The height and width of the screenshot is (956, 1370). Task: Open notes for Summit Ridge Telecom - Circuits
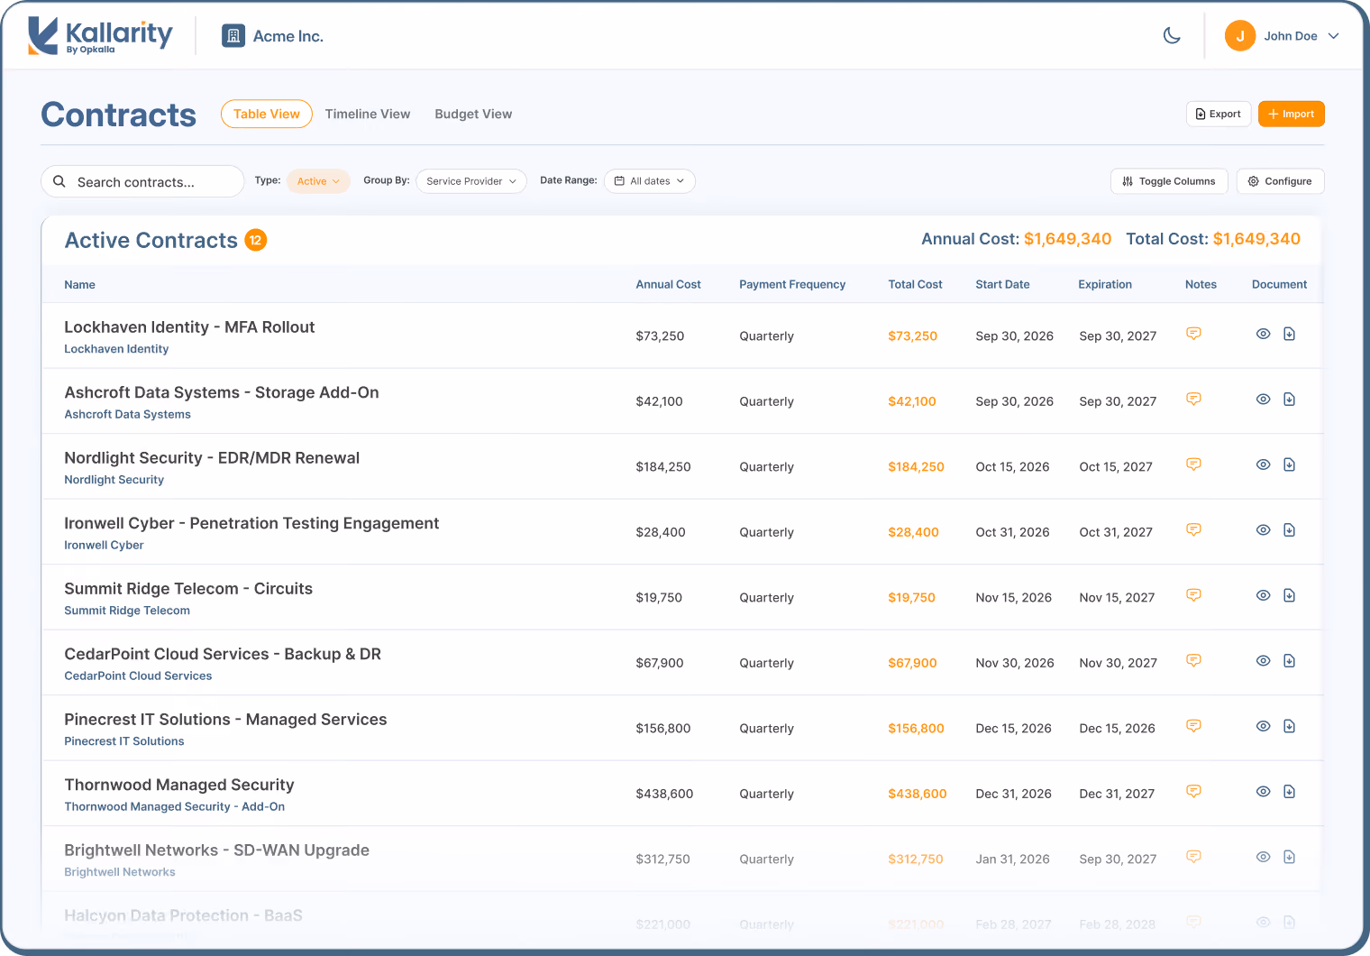[x=1193, y=595]
